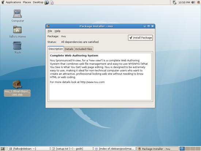Select the nvu .deb package icon

click(17, 84)
